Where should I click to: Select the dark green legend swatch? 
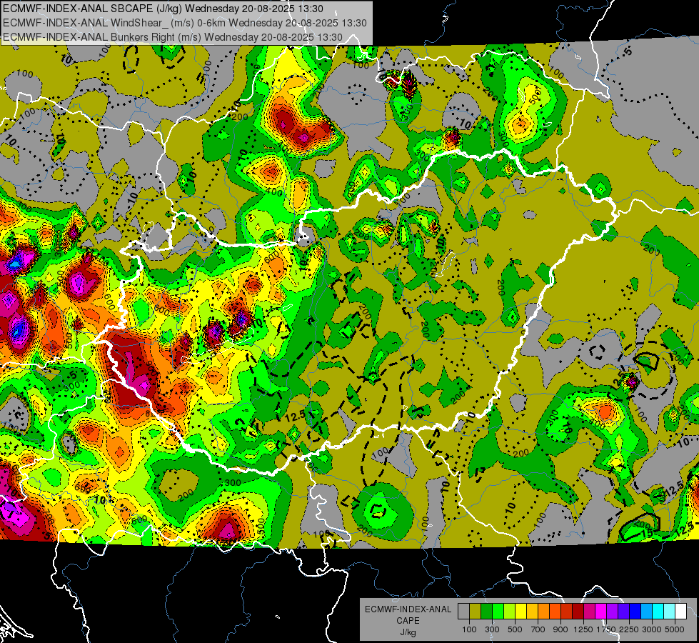point(486,611)
